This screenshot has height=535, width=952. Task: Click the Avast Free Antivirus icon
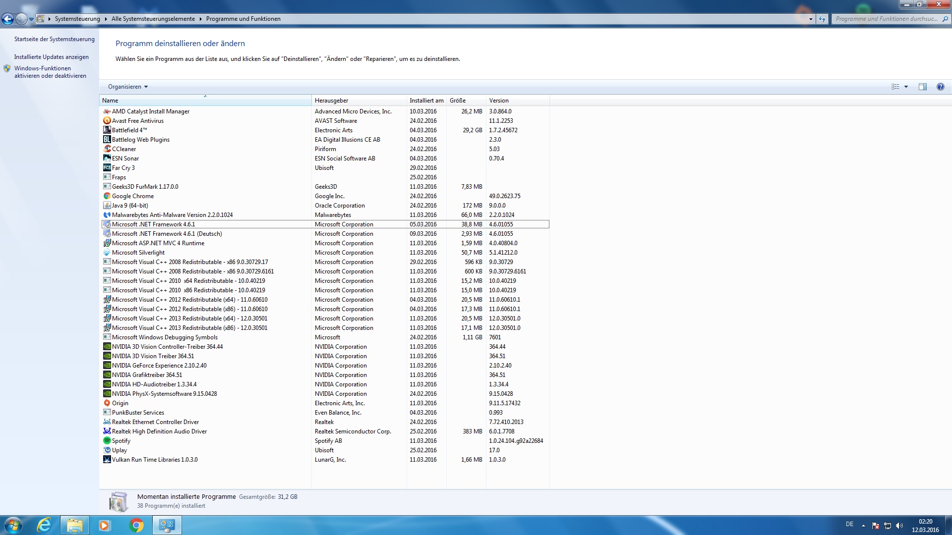click(x=107, y=121)
